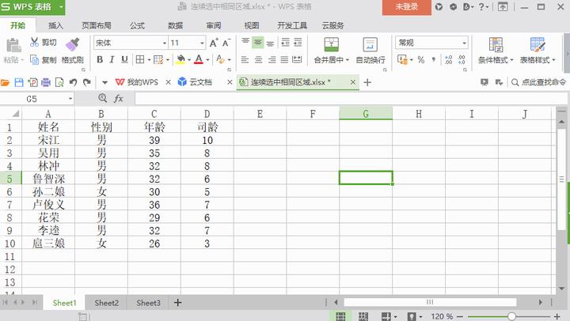
Task: Apply percent style format
Action: pos(421,59)
